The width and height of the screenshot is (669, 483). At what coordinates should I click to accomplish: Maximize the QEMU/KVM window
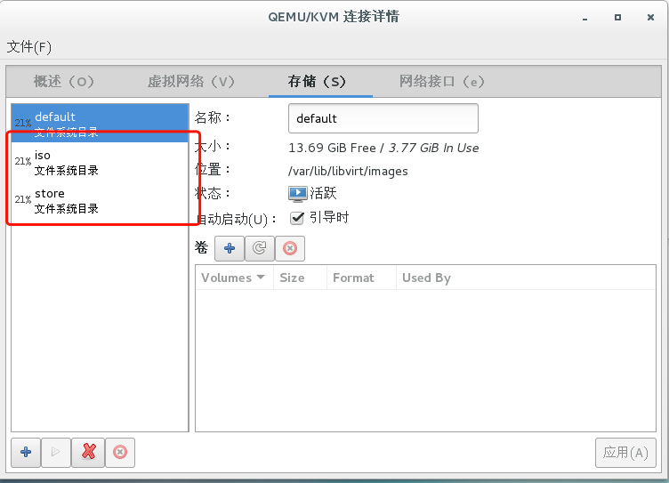click(x=617, y=18)
